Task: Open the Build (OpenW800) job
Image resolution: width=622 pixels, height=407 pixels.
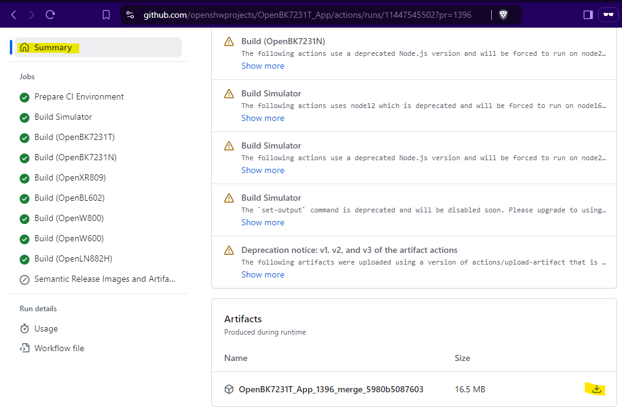Action: [x=61, y=218]
